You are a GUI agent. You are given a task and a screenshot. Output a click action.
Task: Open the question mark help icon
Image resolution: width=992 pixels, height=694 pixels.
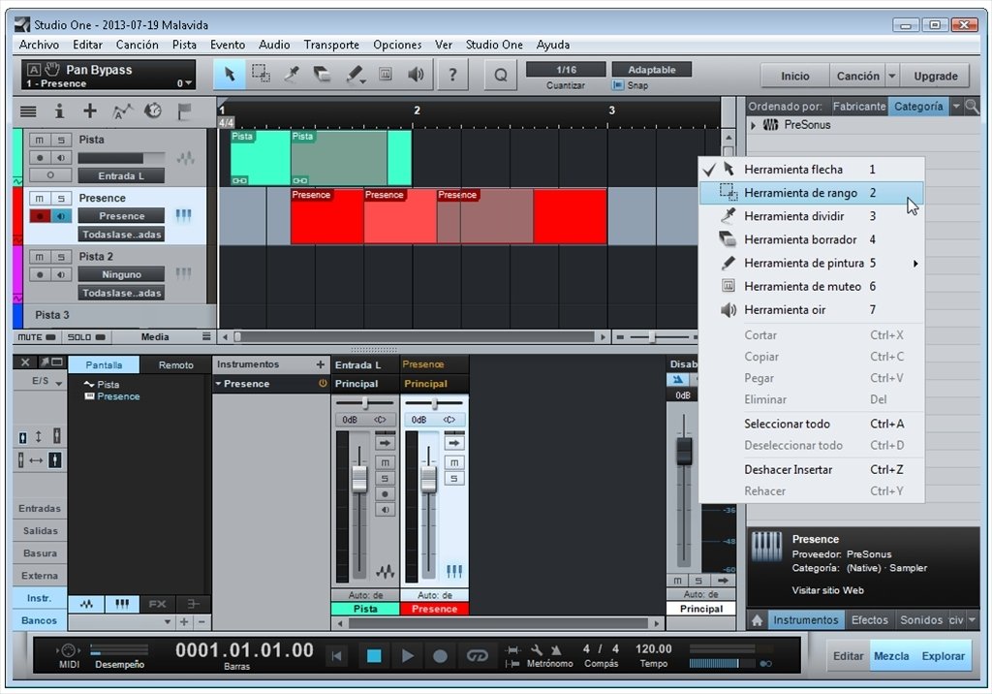452,75
